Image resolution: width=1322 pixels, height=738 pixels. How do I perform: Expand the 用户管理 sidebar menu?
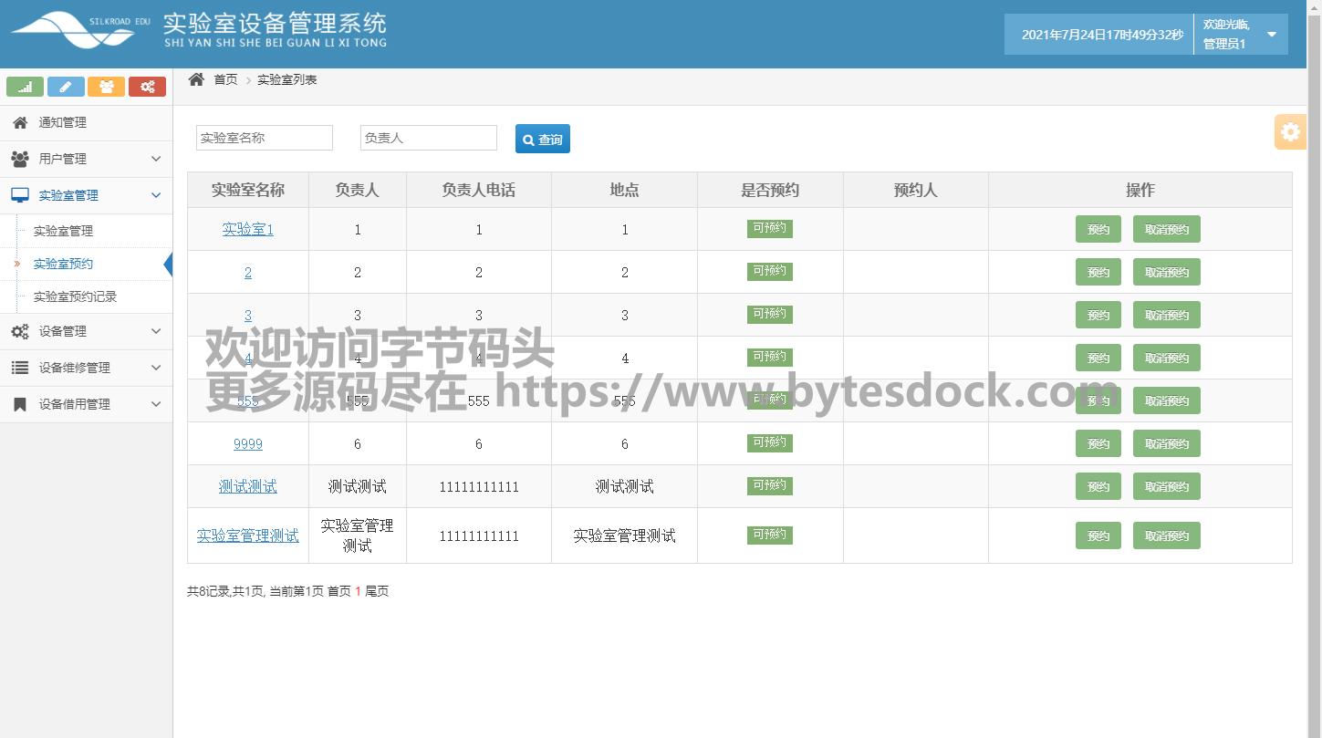click(155, 159)
